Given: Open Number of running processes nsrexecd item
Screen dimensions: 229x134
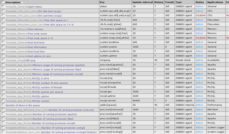Looking at the screenshot, I should [71, 110].
